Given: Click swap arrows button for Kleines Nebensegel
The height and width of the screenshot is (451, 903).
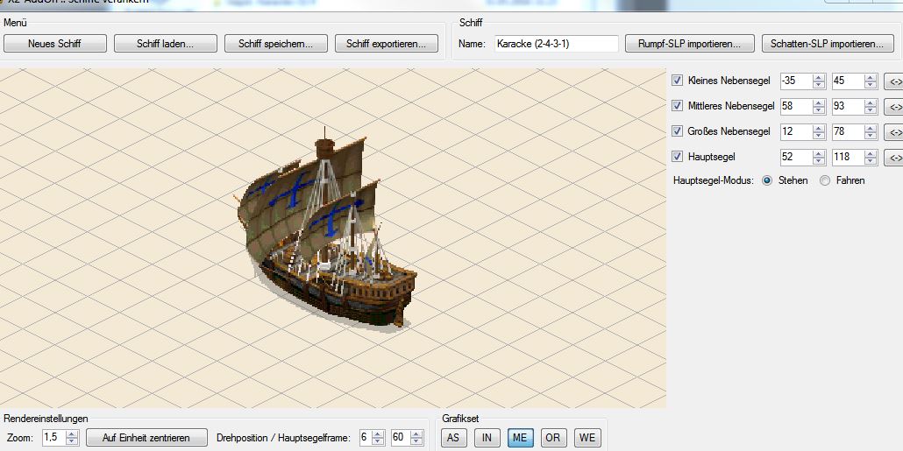Looking at the screenshot, I should 893,81.
